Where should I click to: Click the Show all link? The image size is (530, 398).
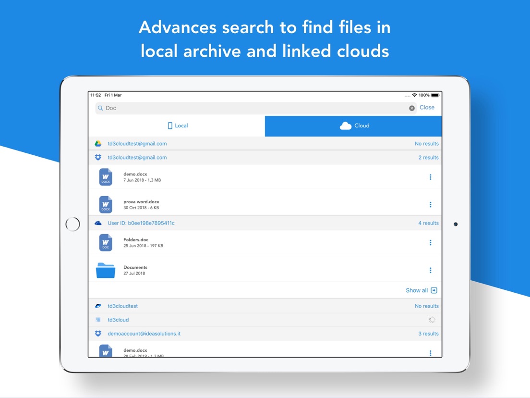417,290
